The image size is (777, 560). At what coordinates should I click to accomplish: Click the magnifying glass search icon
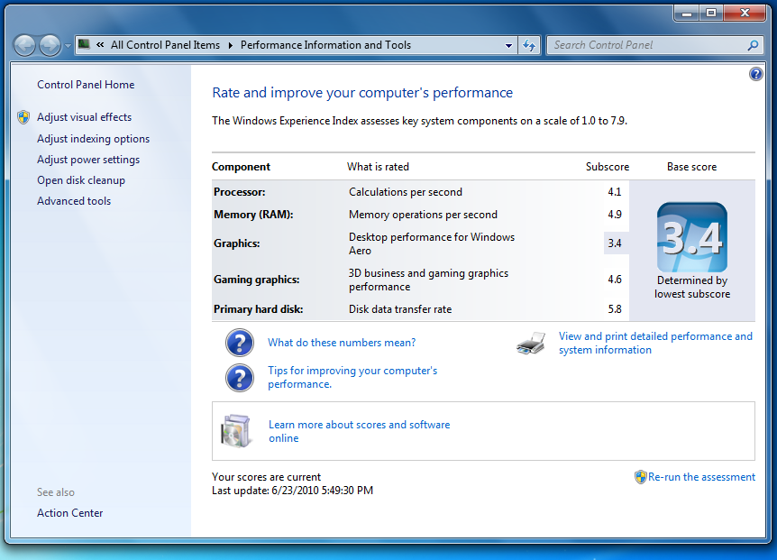[753, 45]
